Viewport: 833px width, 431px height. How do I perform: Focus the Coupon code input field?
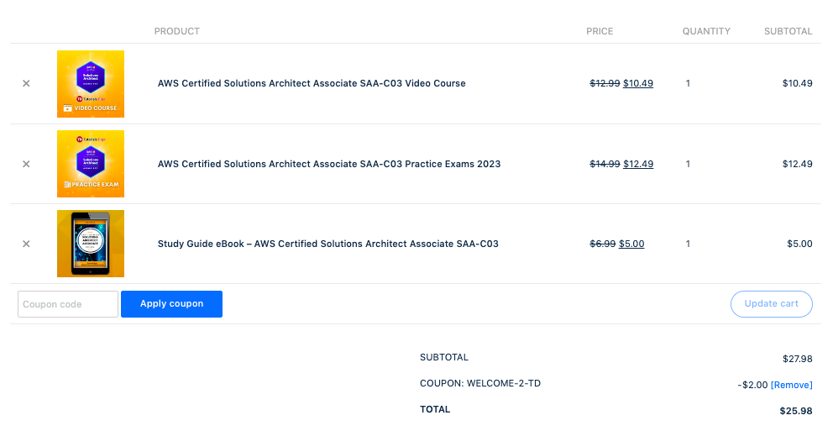click(68, 304)
